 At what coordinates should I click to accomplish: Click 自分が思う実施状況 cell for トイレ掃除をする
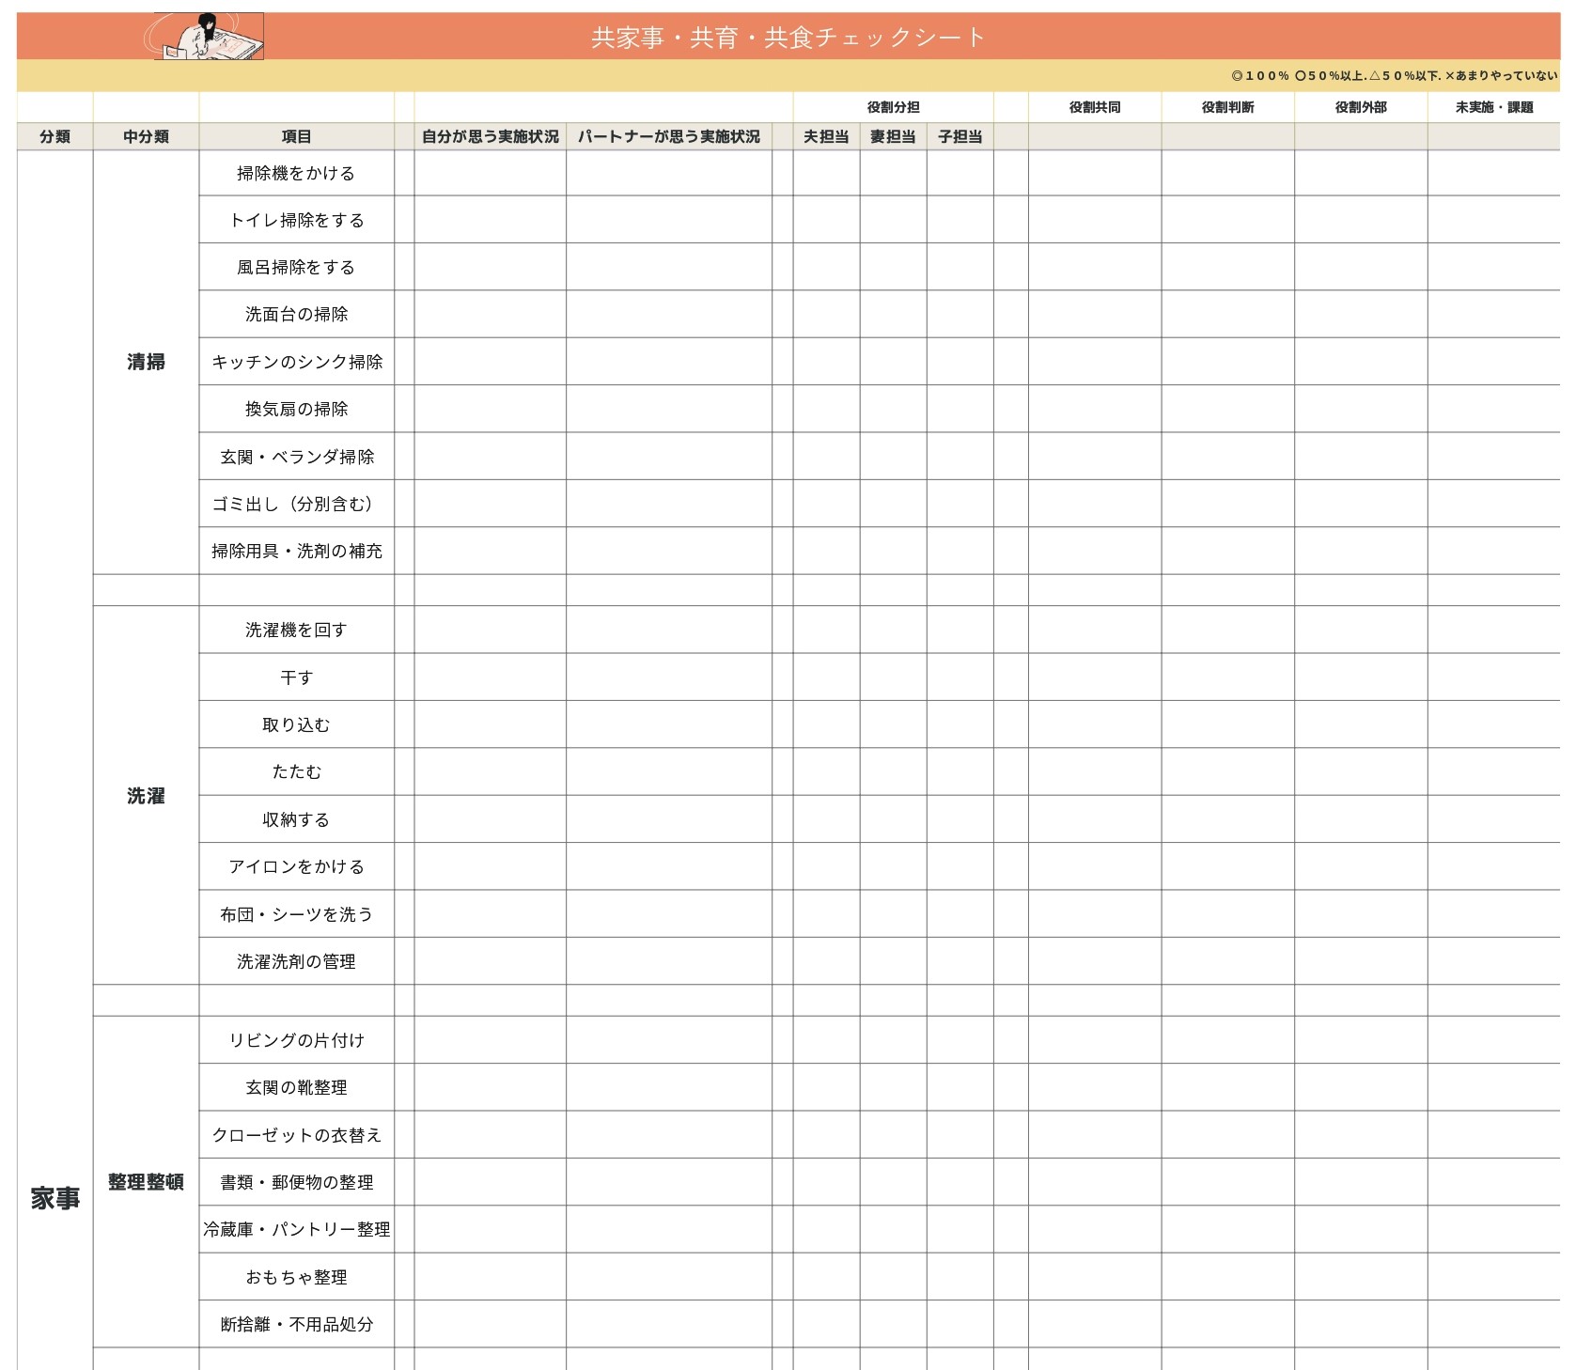(x=490, y=221)
